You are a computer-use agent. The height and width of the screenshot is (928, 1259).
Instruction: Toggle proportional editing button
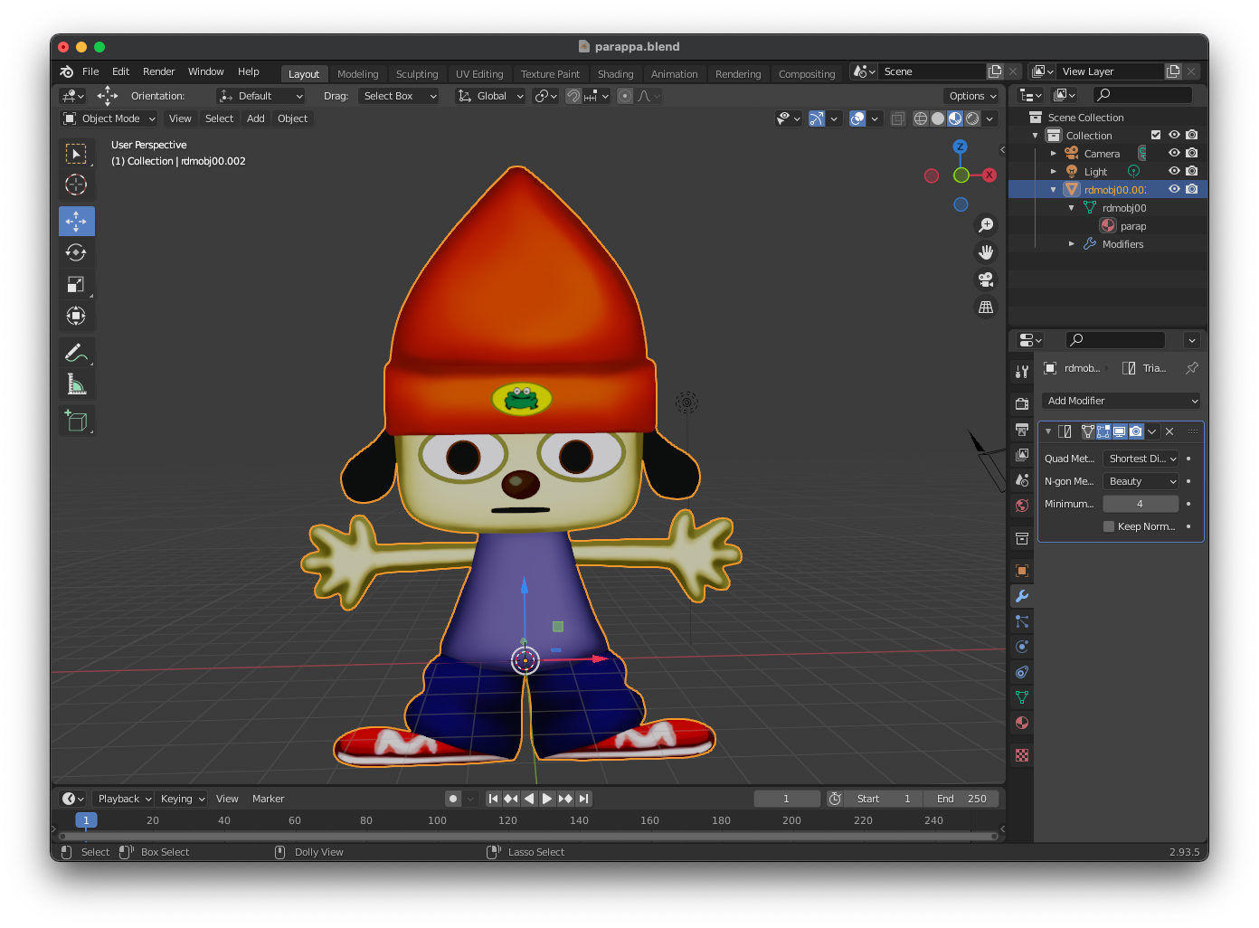pyautogui.click(x=625, y=96)
